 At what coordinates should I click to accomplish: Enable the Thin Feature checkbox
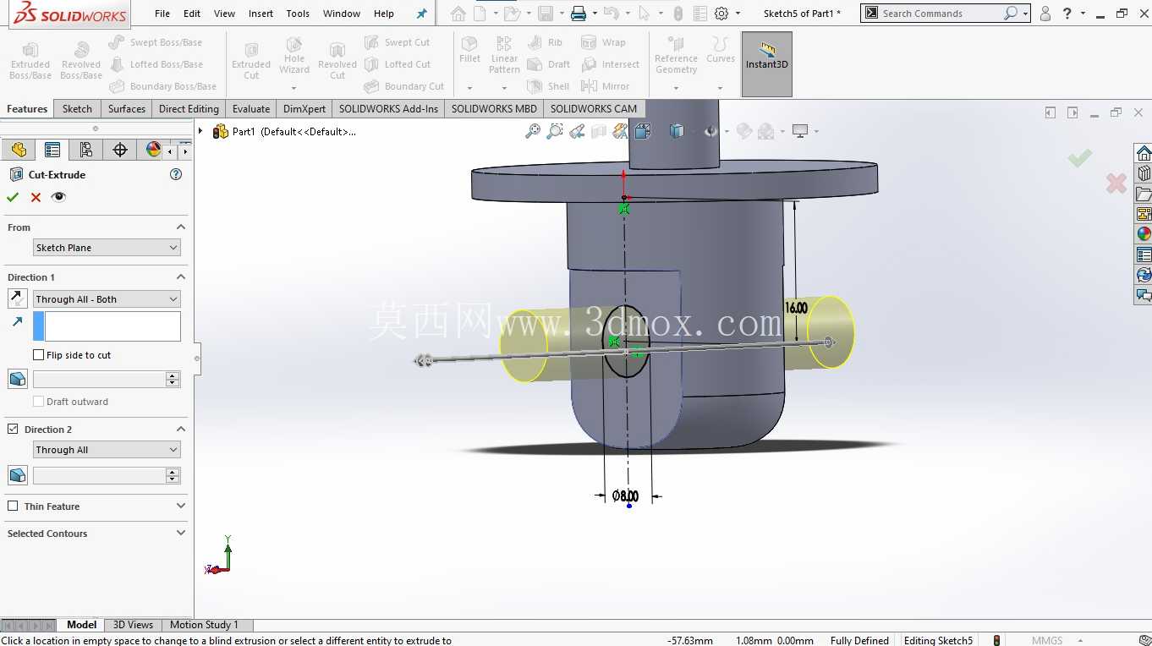[x=13, y=506]
